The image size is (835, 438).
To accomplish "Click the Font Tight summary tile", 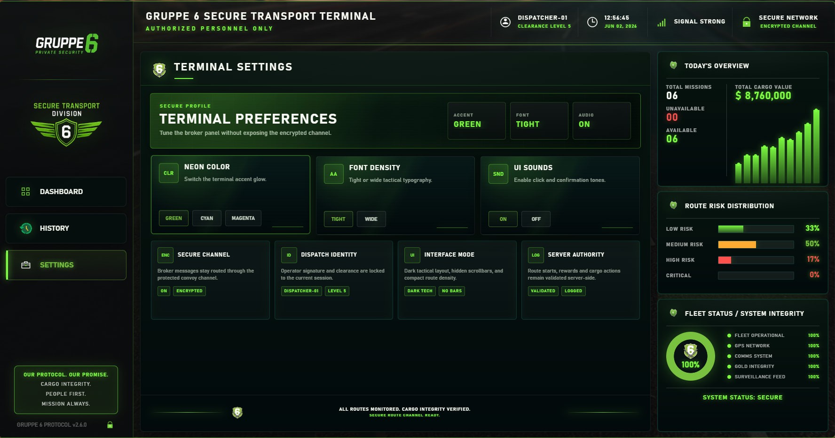I will tap(539, 121).
